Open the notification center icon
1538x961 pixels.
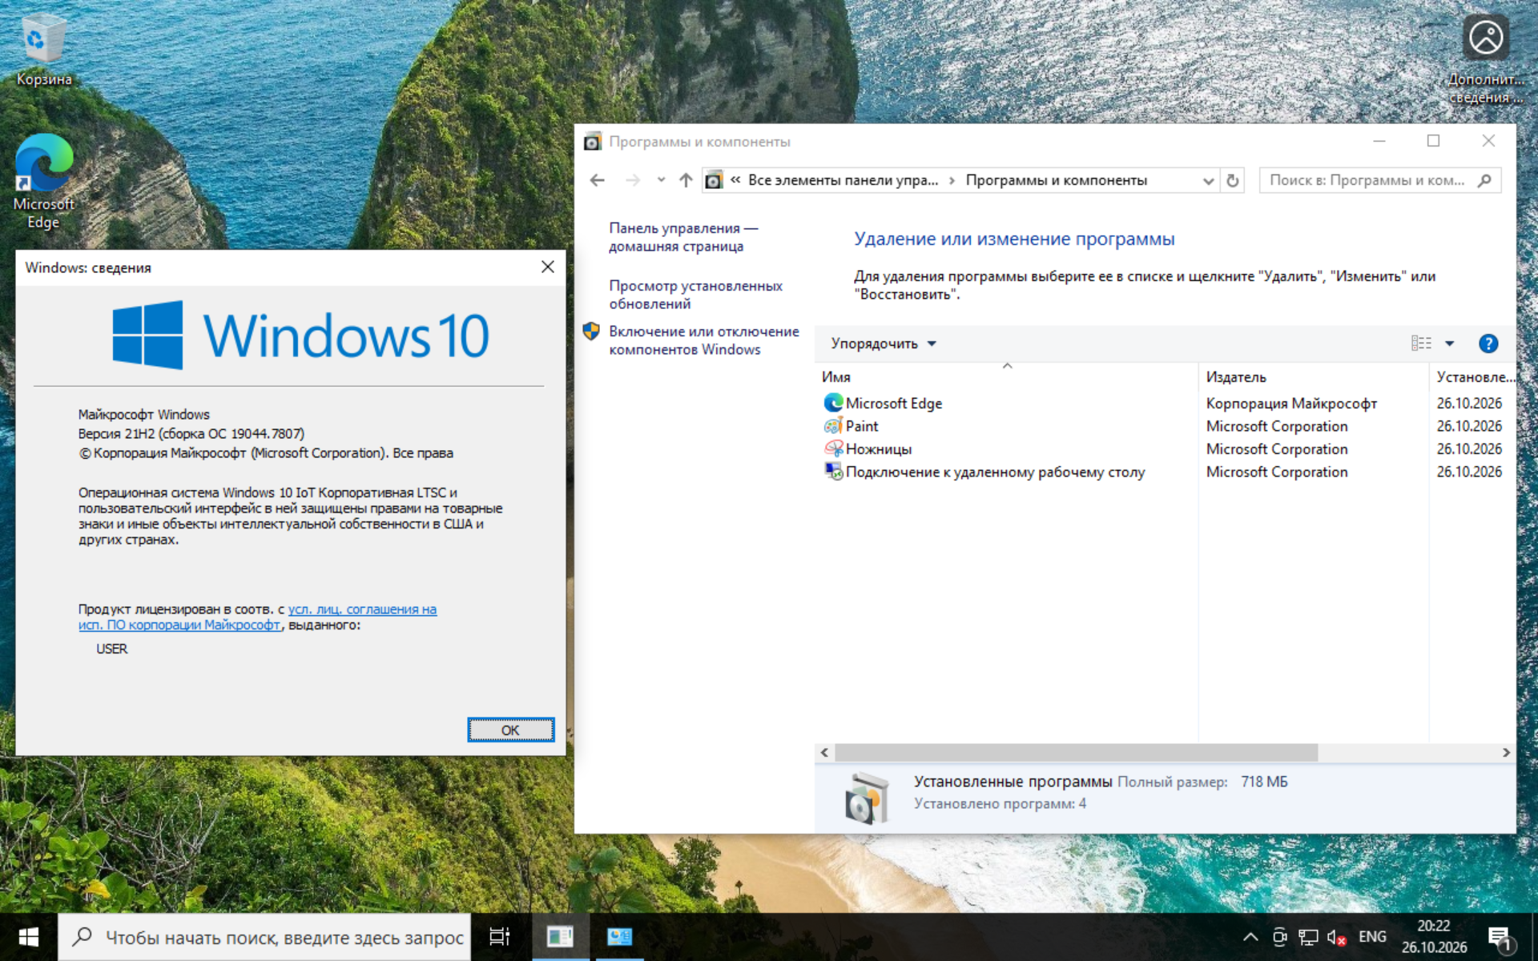point(1500,938)
